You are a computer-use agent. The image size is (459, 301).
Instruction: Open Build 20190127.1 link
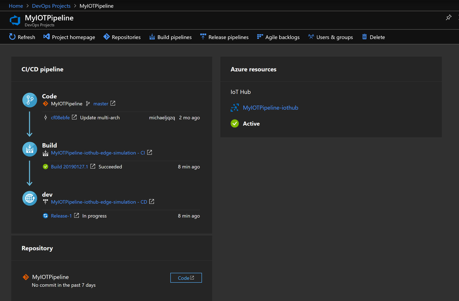69,167
